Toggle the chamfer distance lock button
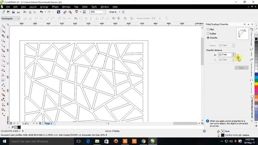The width and height of the screenshot is (258, 145). (238, 57)
